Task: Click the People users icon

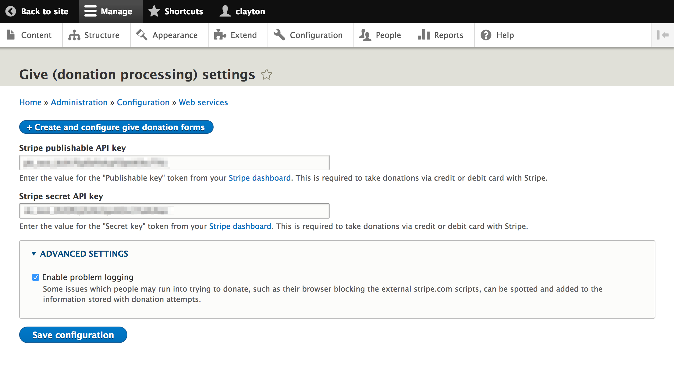Action: tap(365, 35)
